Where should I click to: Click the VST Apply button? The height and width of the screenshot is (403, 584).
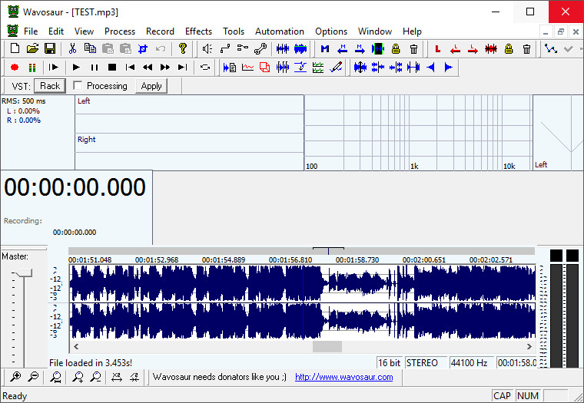point(151,86)
